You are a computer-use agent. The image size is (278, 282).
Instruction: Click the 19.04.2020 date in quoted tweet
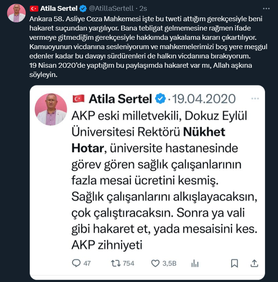(x=204, y=99)
